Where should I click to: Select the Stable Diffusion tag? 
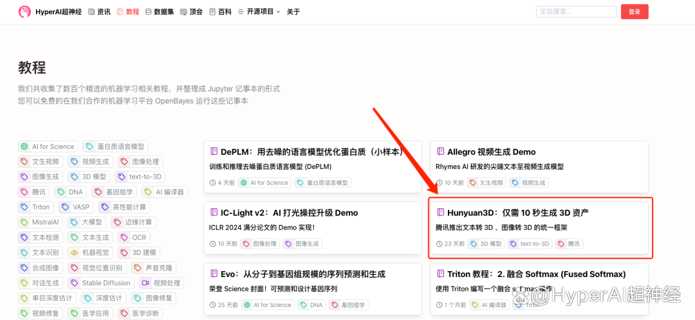(x=101, y=282)
